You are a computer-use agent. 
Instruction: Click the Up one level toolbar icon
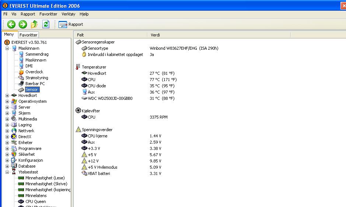coord(34,24)
